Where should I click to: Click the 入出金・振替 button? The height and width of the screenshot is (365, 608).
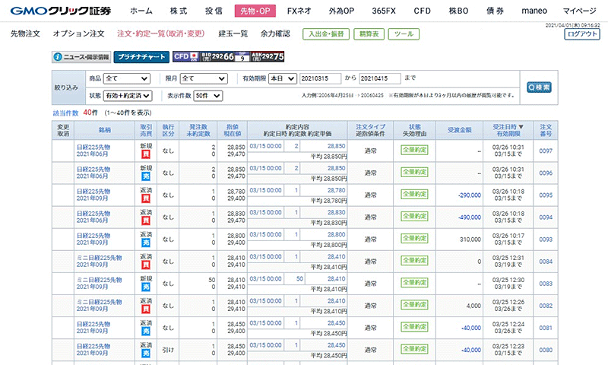326,34
